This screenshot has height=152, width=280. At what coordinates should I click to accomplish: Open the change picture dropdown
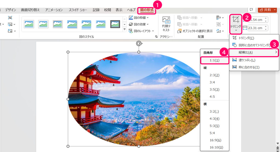click(x=11, y=24)
